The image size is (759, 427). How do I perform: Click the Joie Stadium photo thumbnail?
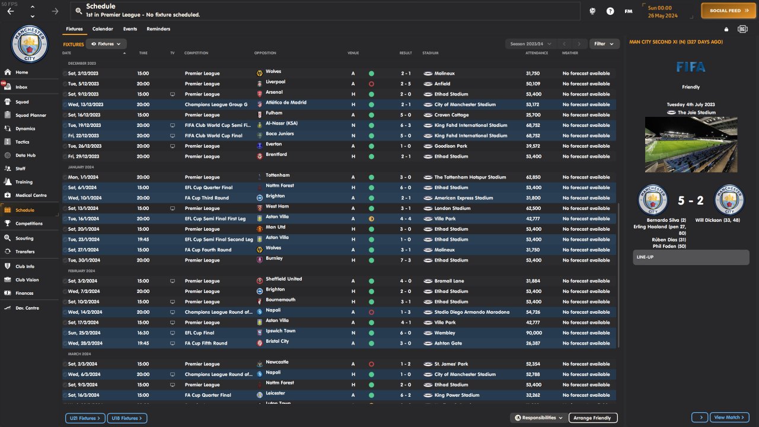(691, 144)
